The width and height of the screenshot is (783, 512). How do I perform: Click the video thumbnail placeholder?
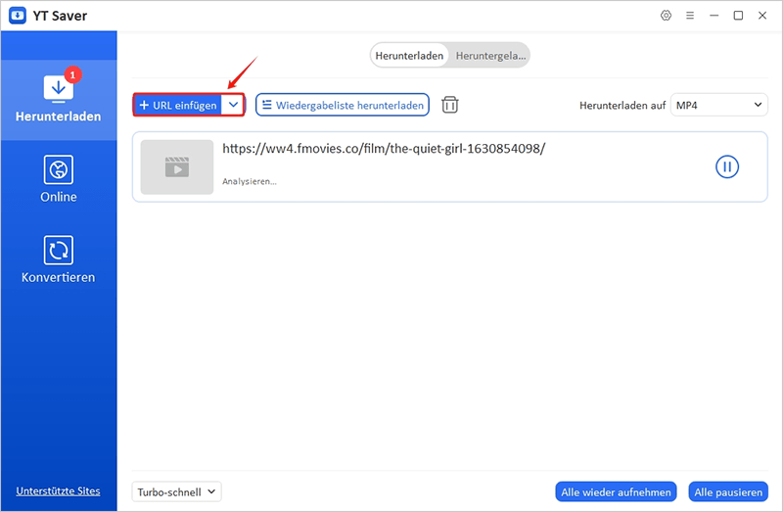point(176,166)
